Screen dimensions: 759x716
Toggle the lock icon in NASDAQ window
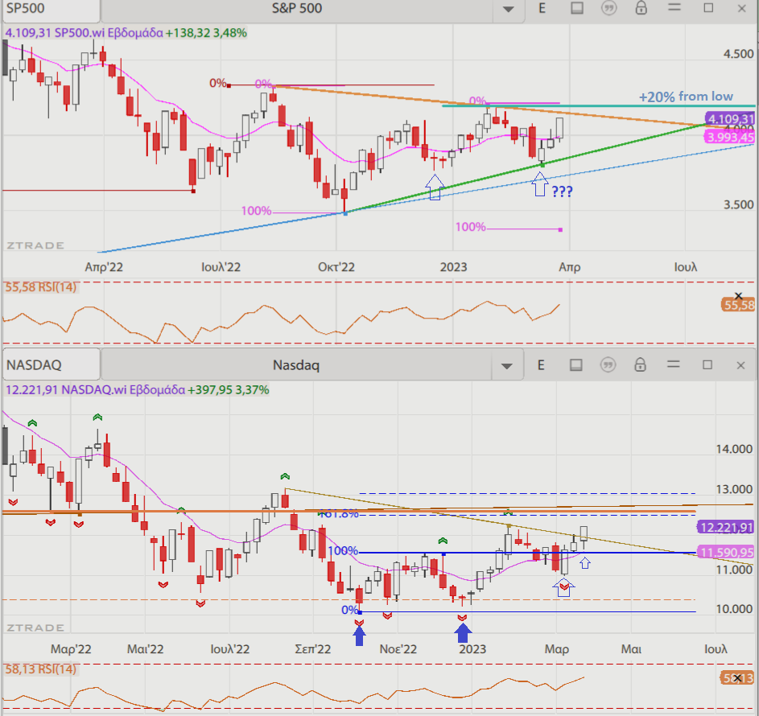(x=640, y=364)
